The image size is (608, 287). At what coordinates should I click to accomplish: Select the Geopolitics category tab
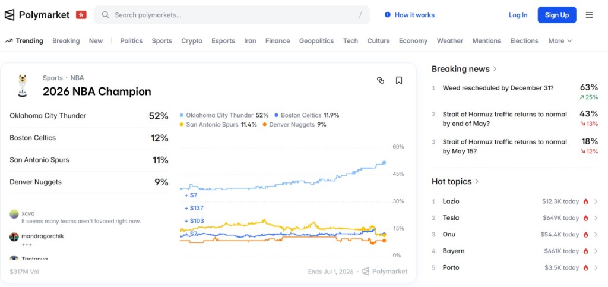click(316, 41)
